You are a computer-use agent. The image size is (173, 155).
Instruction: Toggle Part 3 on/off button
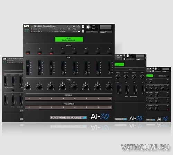[51, 53]
